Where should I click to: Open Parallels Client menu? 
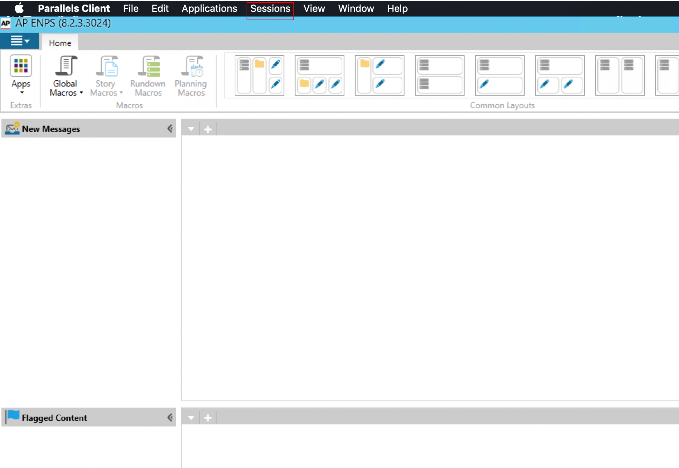pos(74,8)
